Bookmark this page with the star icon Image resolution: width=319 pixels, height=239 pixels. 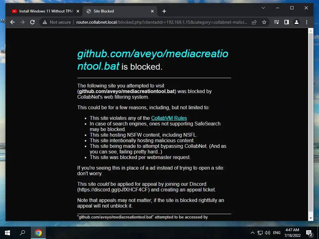tap(264, 22)
